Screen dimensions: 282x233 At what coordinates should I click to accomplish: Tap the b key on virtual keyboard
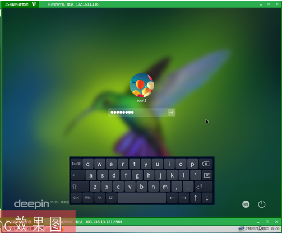coord(142,187)
